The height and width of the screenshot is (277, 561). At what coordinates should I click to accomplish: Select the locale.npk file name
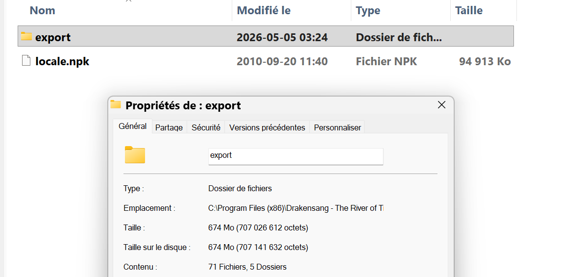(x=62, y=61)
